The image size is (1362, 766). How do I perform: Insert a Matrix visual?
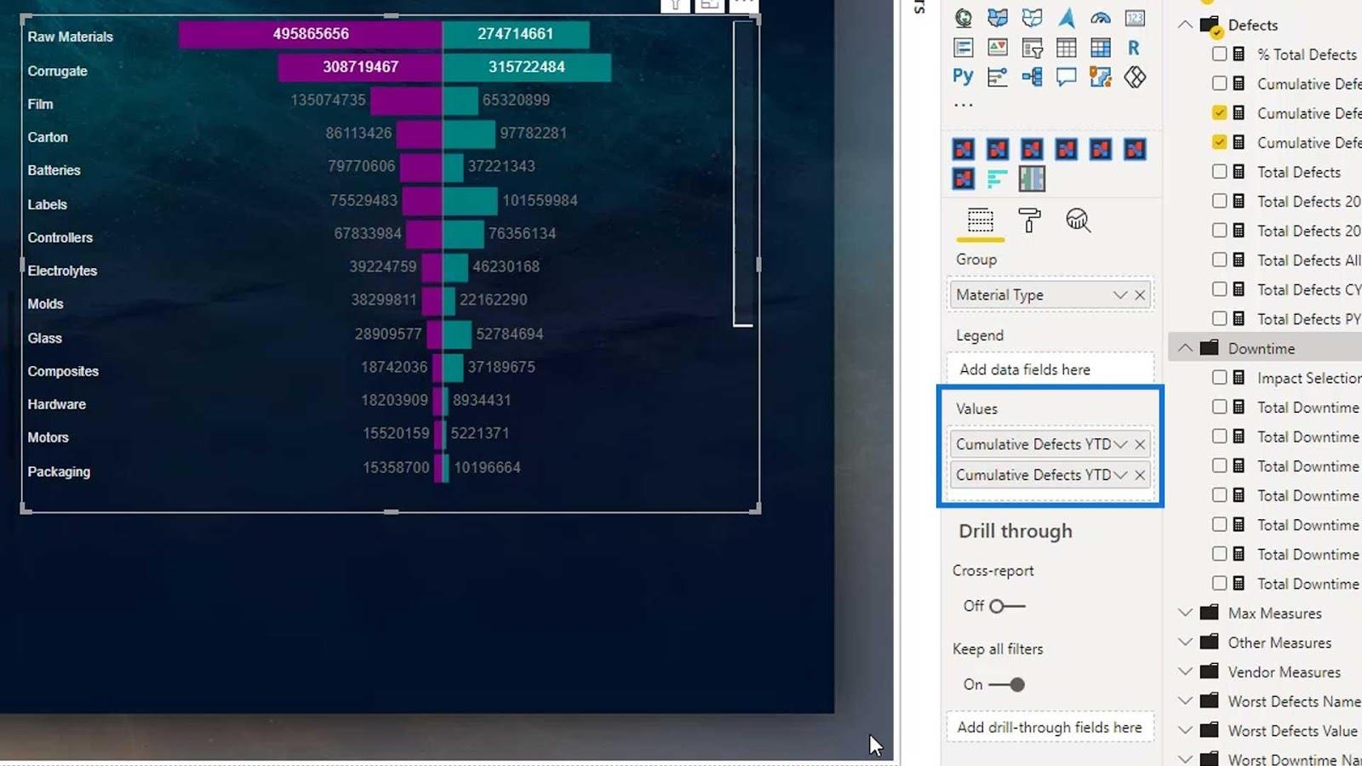(1101, 48)
